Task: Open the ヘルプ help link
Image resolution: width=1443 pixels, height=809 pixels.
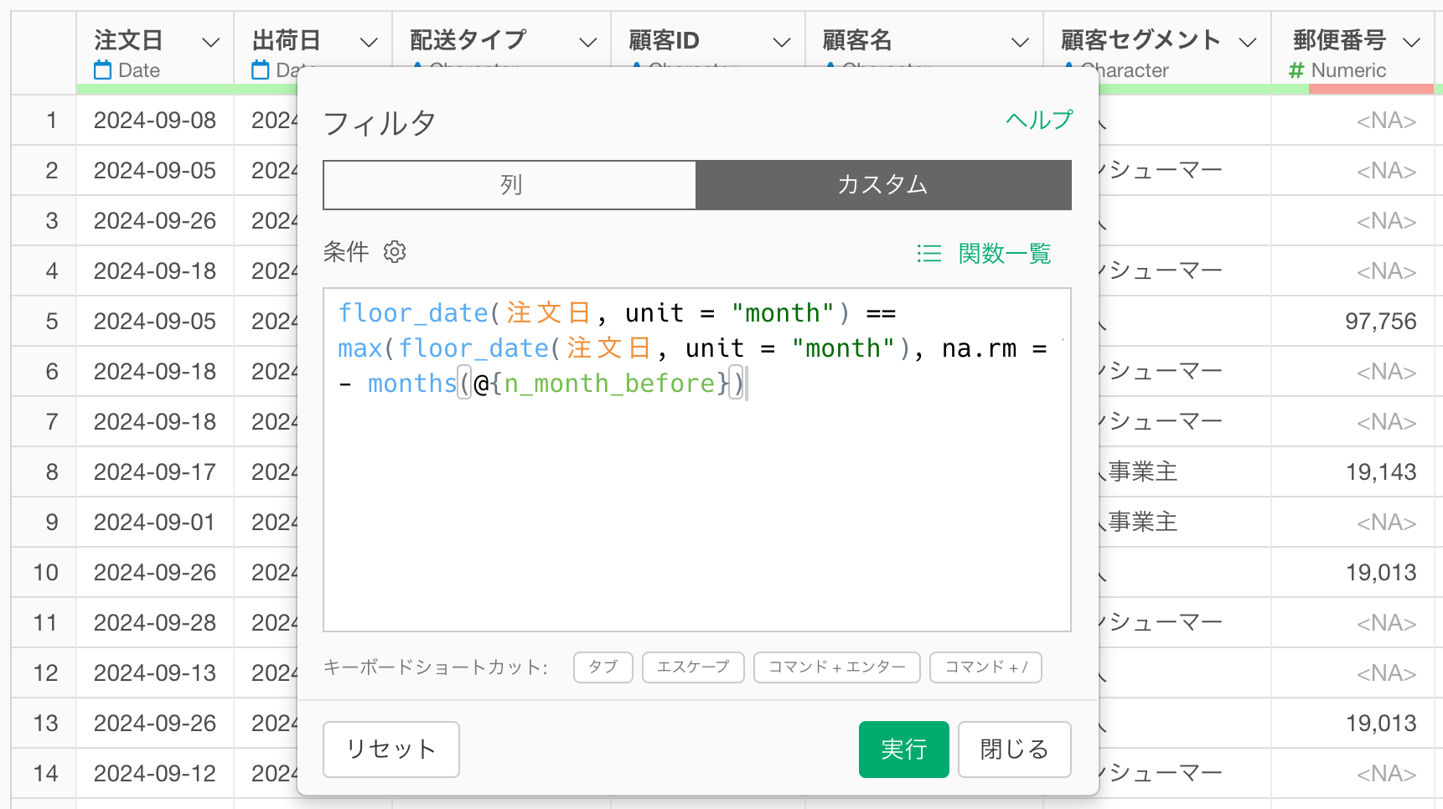Action: (x=1038, y=120)
